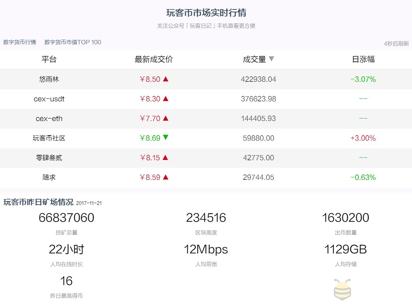The height and width of the screenshot is (306, 412).
Task: Click the red up-arrow beside 悠雨林 price
Action: [165, 79]
